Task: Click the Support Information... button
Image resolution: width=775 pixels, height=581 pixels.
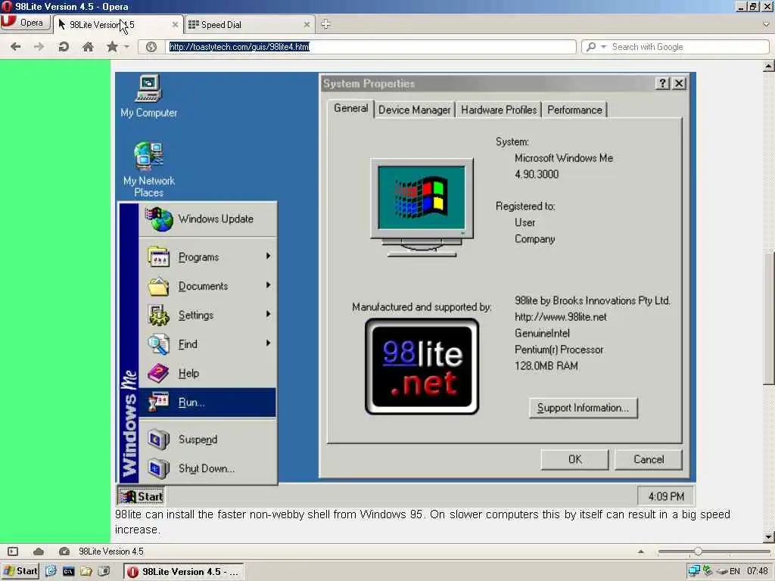Action: click(584, 408)
